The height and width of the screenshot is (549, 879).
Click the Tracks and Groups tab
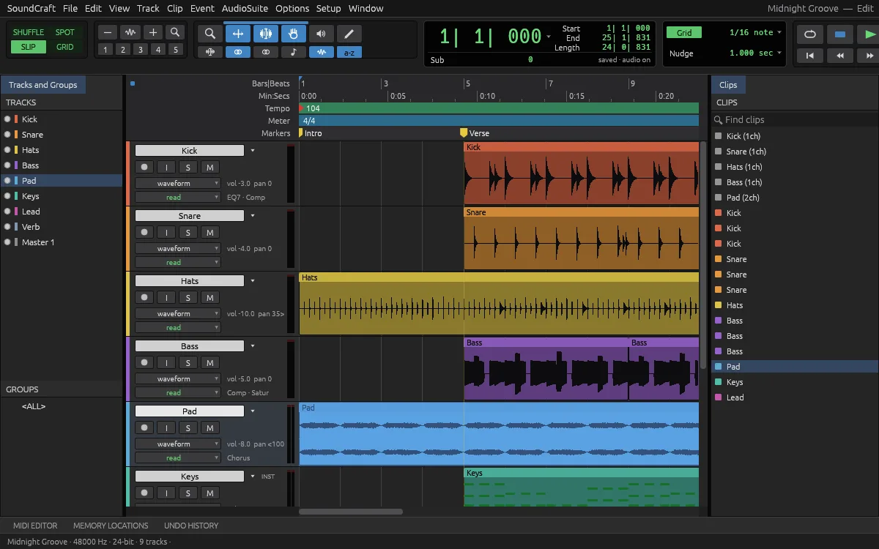42,85
